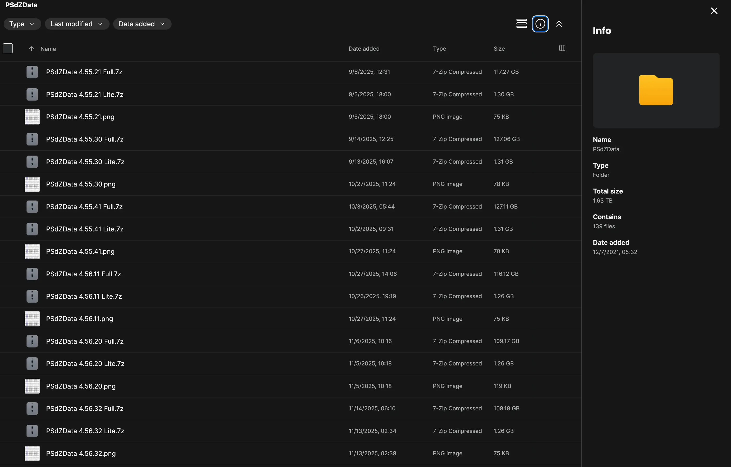Click the Size column header

499,49
